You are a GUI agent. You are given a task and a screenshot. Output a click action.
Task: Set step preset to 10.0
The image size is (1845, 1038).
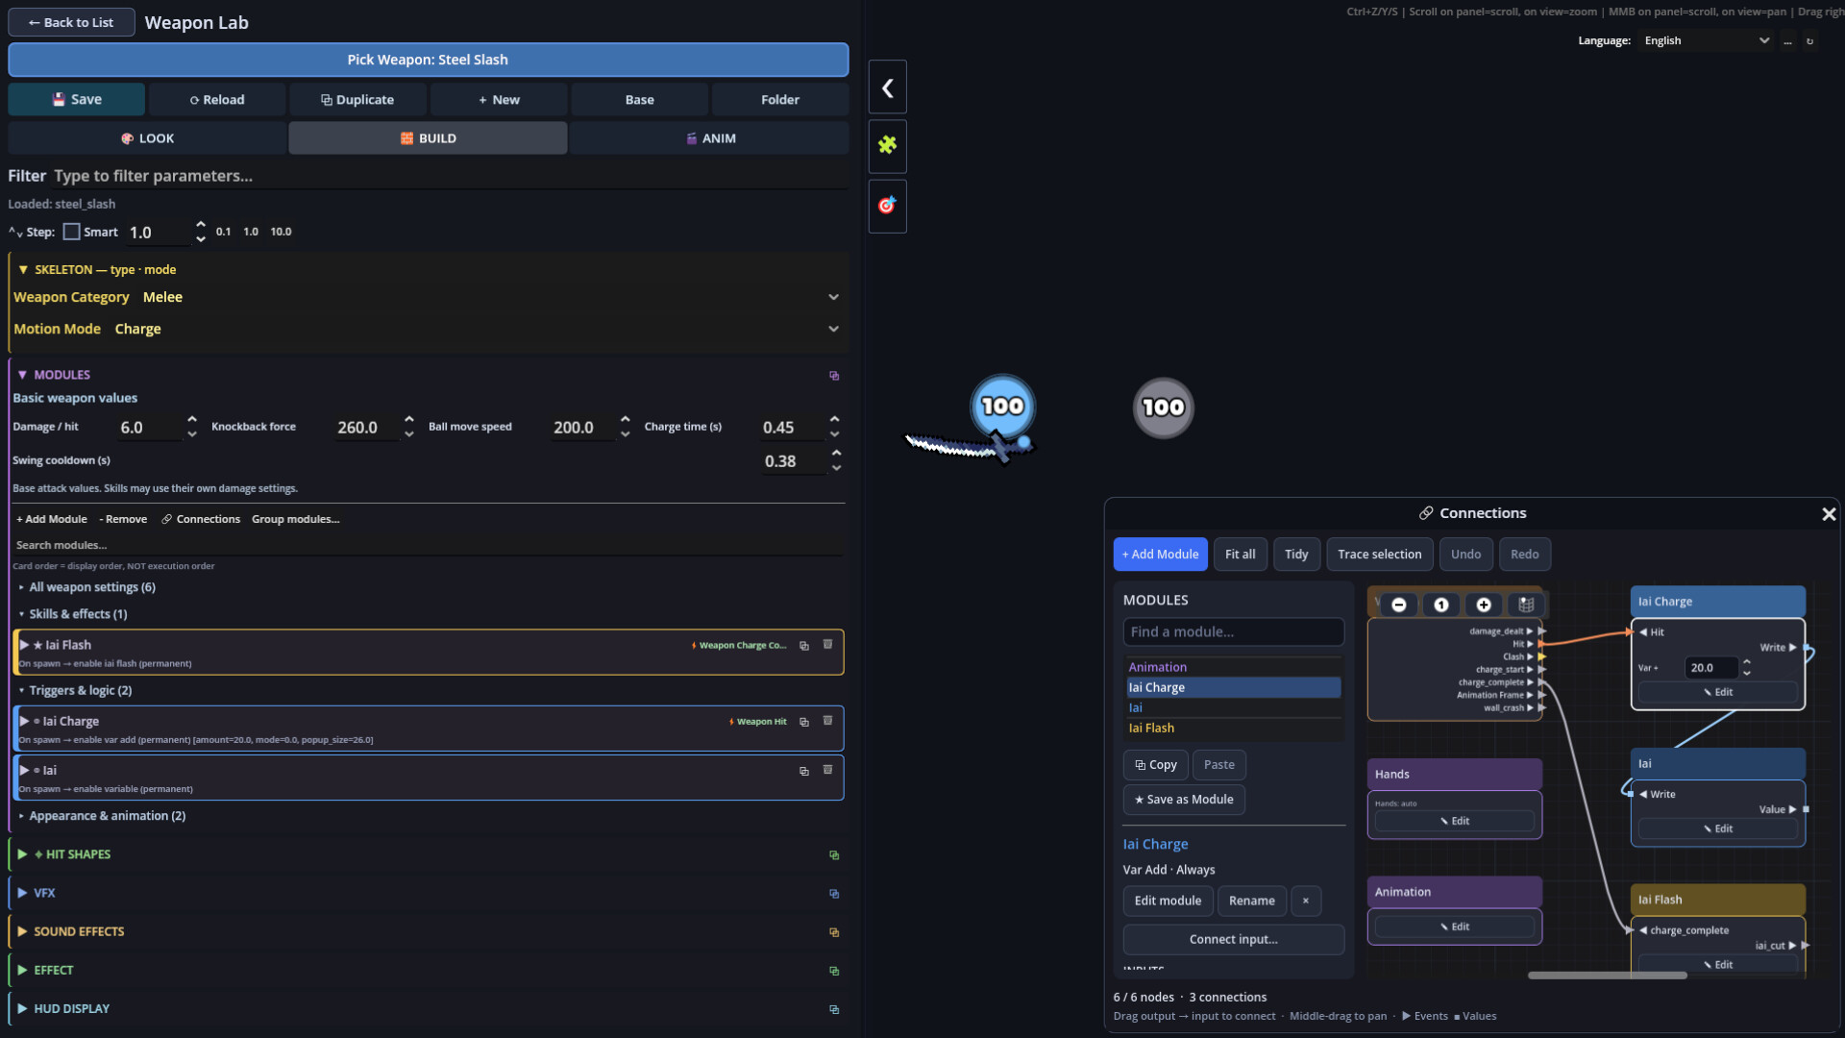[281, 232]
